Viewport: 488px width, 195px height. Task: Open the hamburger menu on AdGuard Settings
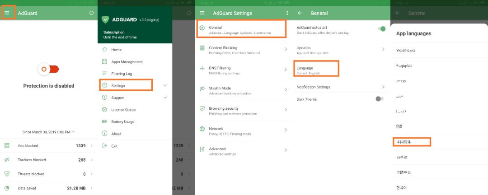click(x=202, y=13)
